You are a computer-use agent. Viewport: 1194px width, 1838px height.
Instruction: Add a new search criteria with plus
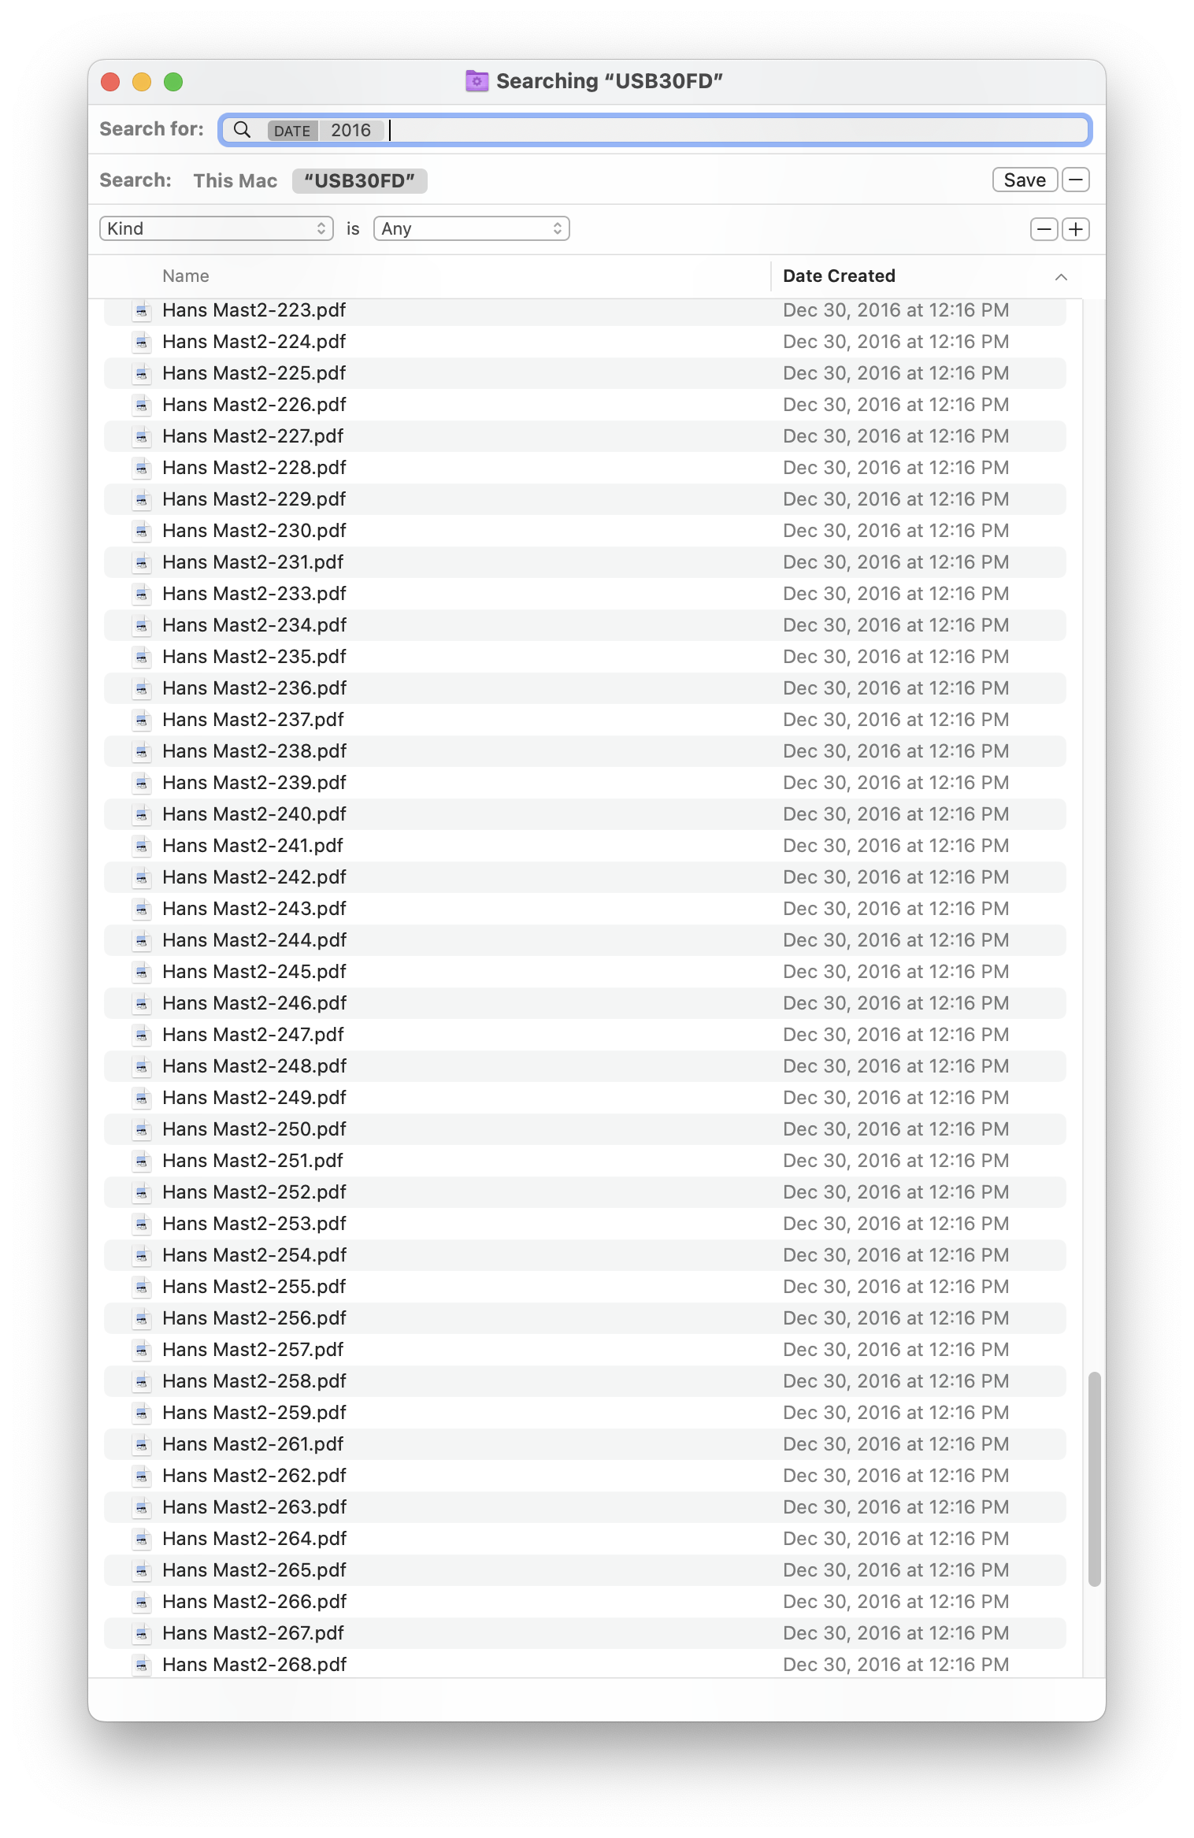1076,229
